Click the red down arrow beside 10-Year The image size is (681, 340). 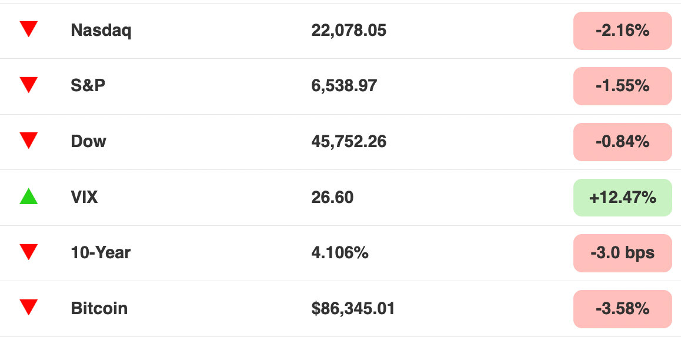[x=29, y=252]
